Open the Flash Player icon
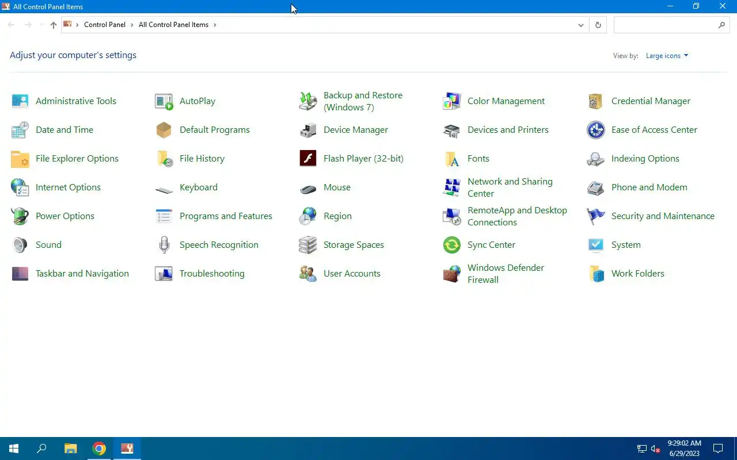The width and height of the screenshot is (737, 460). pos(308,159)
